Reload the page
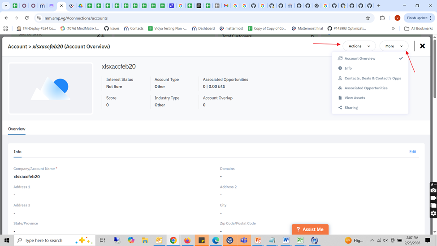437x246 pixels. (26, 18)
